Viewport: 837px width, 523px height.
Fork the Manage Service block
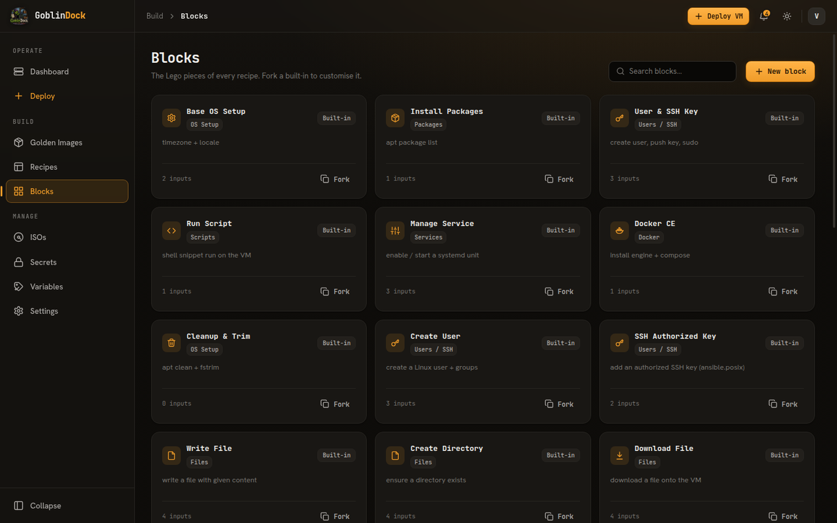click(x=559, y=292)
